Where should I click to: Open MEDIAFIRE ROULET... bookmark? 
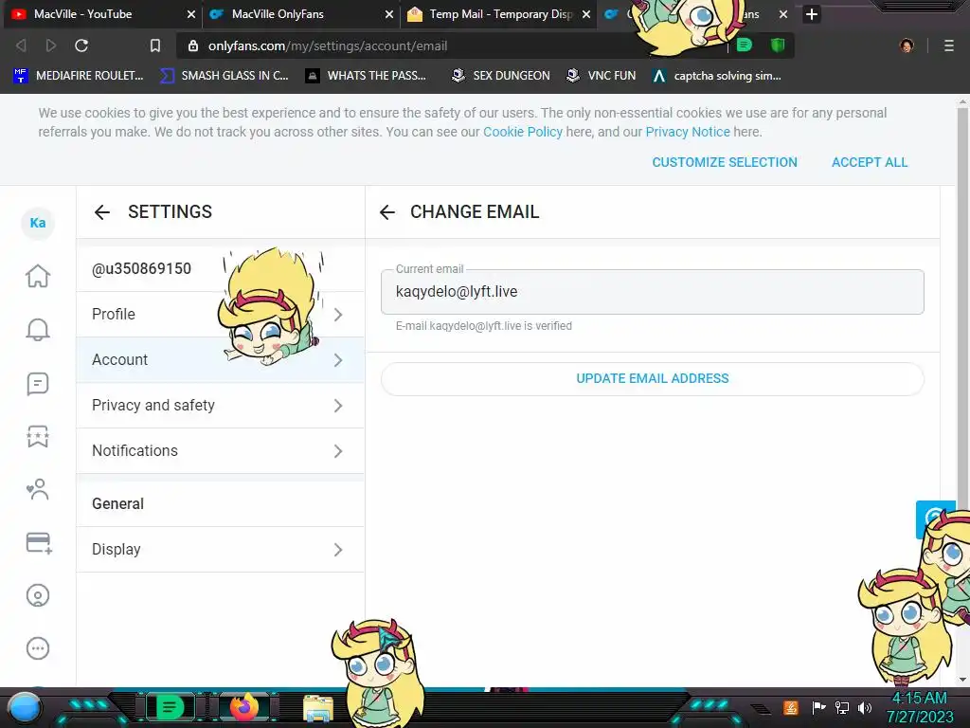79,76
